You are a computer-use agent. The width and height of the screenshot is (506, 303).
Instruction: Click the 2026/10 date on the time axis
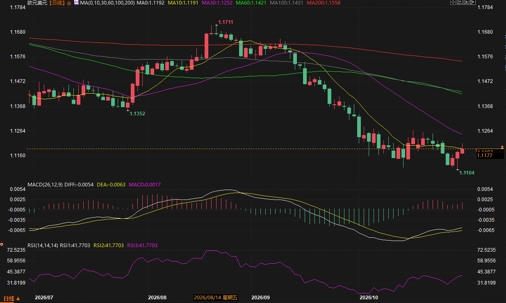[x=368, y=298]
